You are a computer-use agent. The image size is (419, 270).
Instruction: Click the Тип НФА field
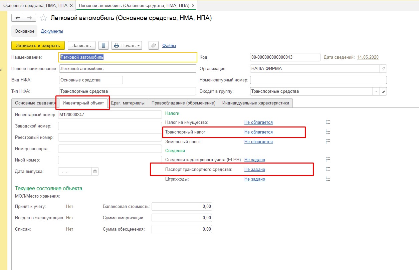128,91
